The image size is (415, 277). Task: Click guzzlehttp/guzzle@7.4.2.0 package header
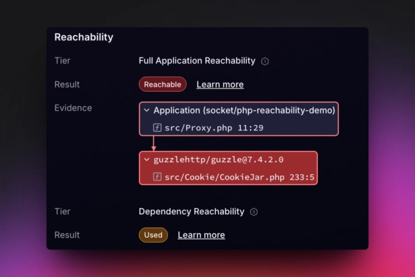[218, 160]
